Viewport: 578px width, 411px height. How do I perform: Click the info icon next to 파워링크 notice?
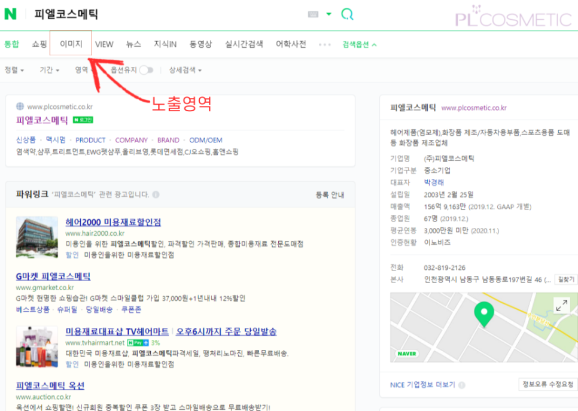tap(156, 194)
